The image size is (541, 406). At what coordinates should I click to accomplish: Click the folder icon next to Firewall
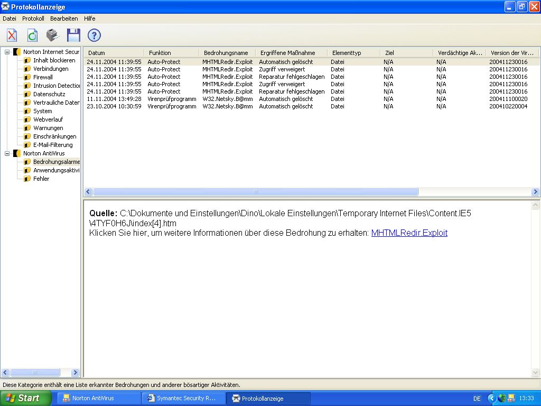tap(27, 77)
